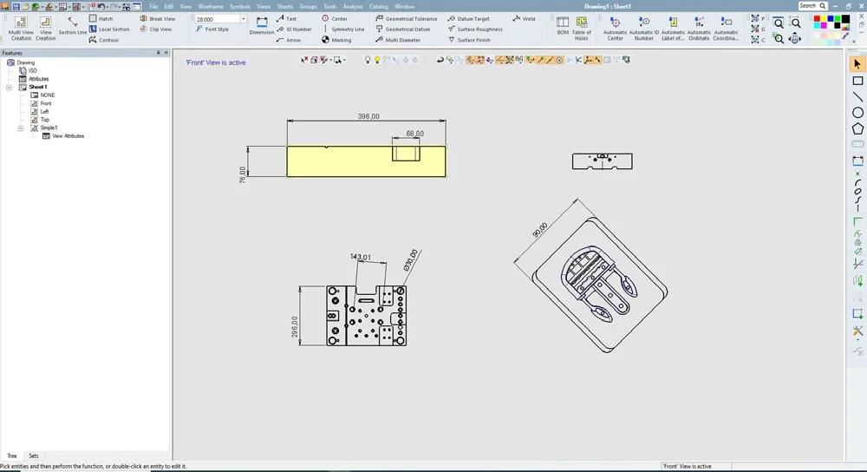
Task: Click the View Creation icon
Action: click(x=45, y=29)
